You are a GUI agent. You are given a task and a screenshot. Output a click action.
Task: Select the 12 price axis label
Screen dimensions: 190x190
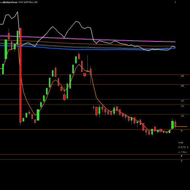point(182,116)
